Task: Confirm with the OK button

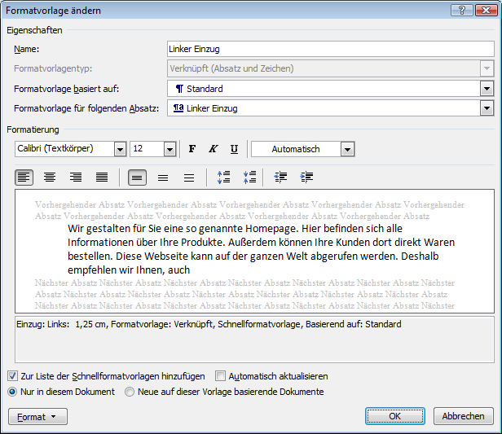Action: [395, 416]
